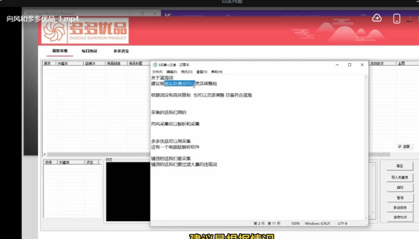Switch to the 每日热词 tab

[x=89, y=51]
